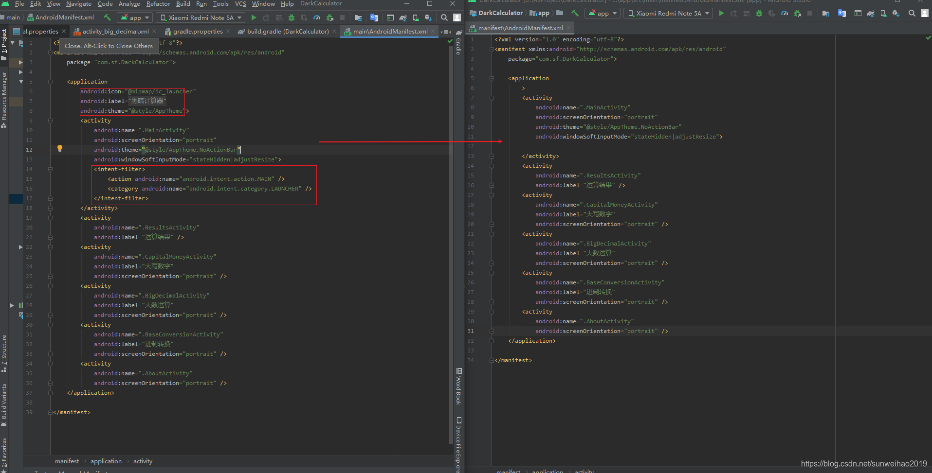Click AndroidManifest.xml in the left navigation bar
The image size is (932, 473).
tap(60, 18)
